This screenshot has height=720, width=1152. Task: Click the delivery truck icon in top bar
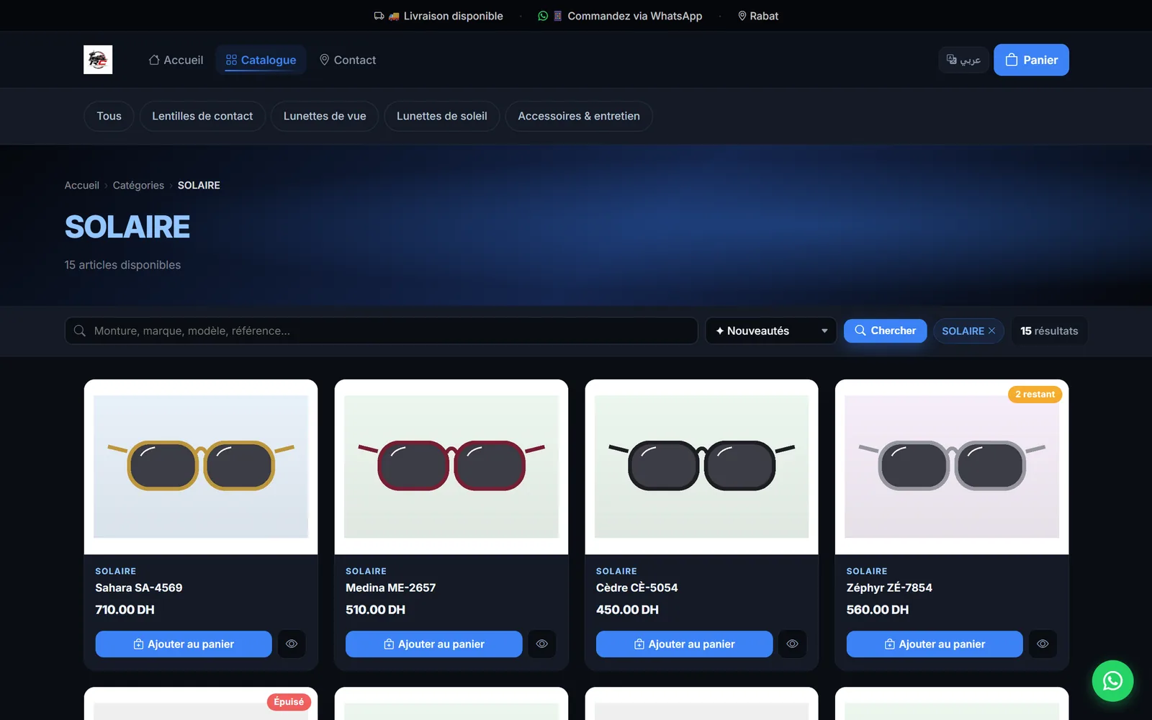click(x=379, y=16)
